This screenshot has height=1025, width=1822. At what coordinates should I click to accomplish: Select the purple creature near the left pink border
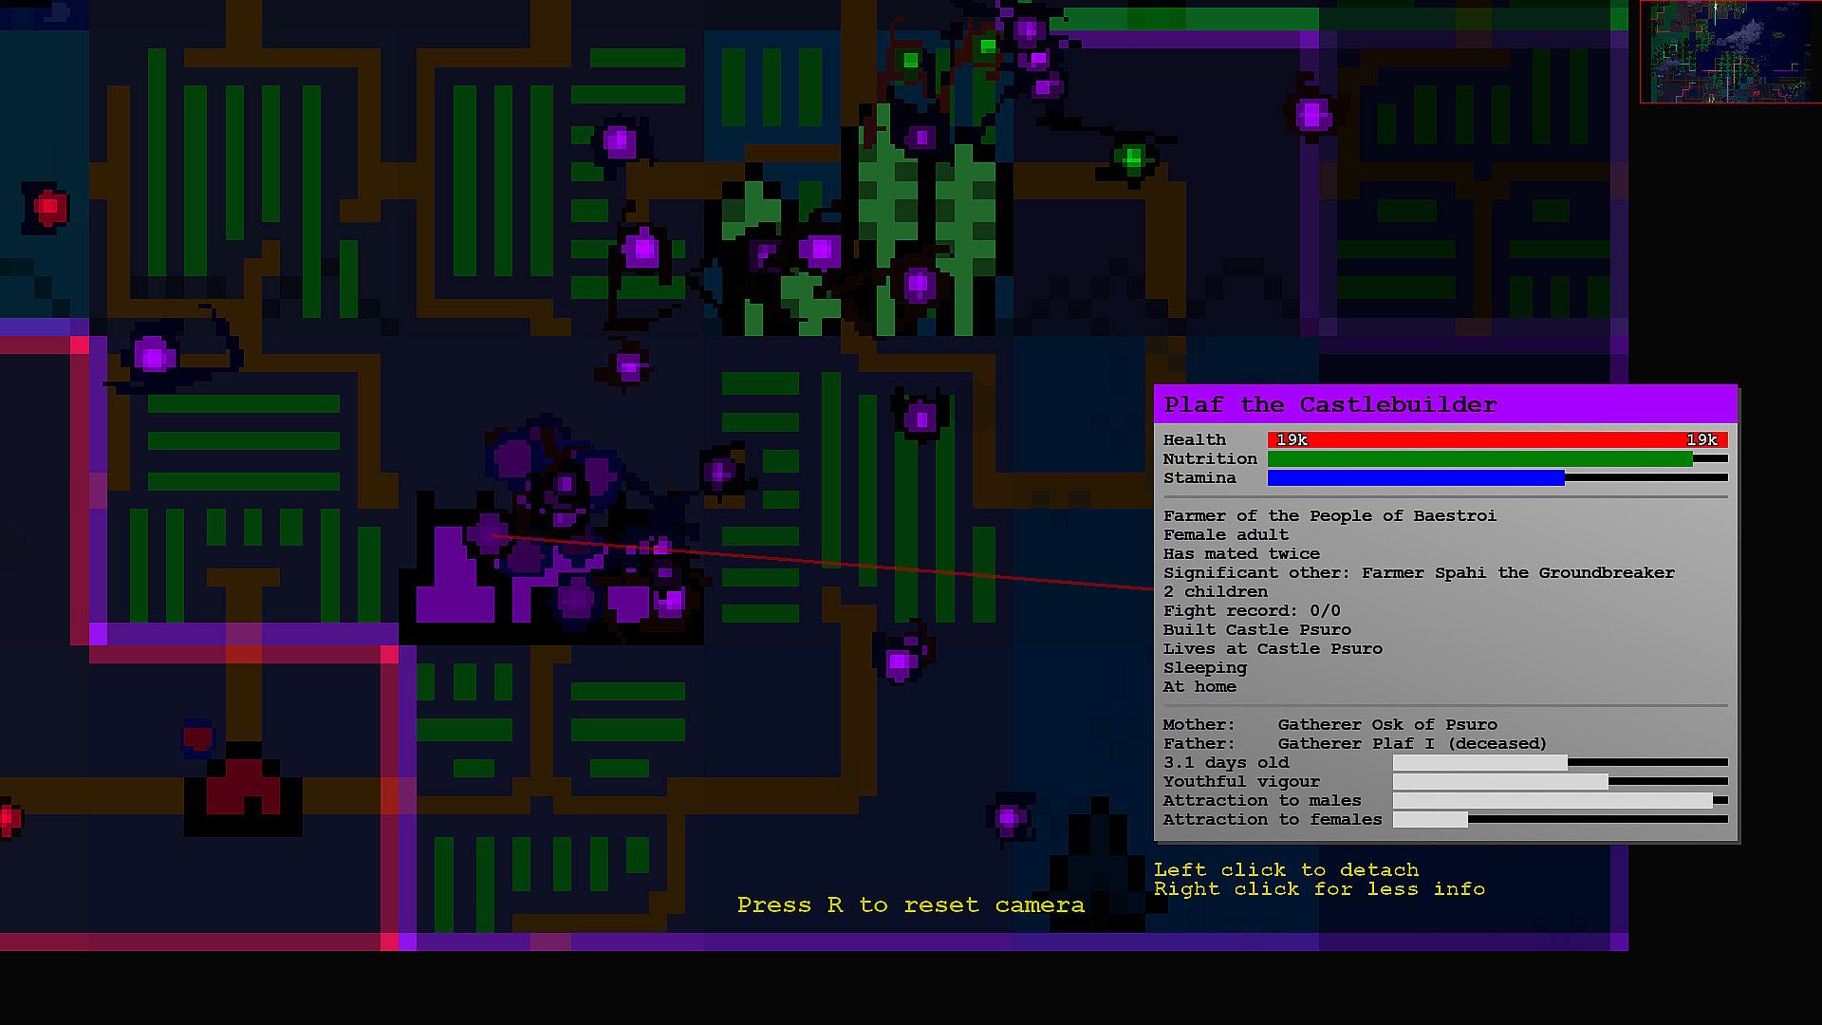154,357
